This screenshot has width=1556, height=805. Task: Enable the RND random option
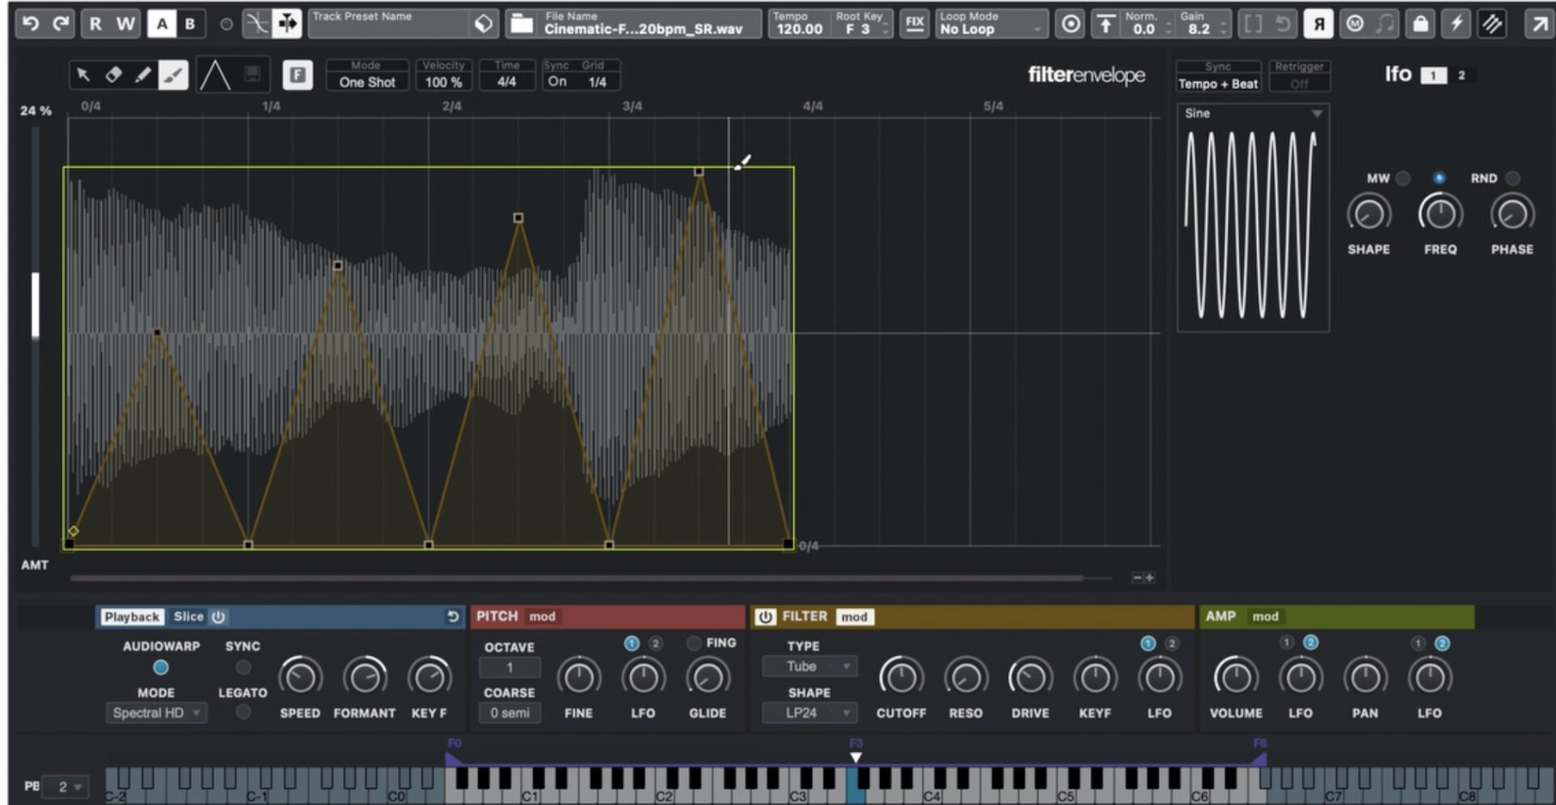click(1512, 178)
